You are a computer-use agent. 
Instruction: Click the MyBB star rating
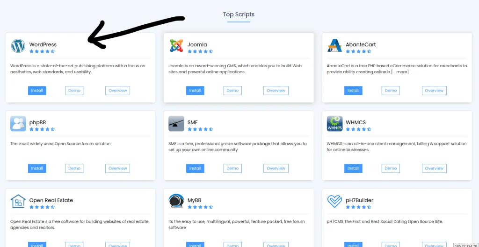coord(200,207)
